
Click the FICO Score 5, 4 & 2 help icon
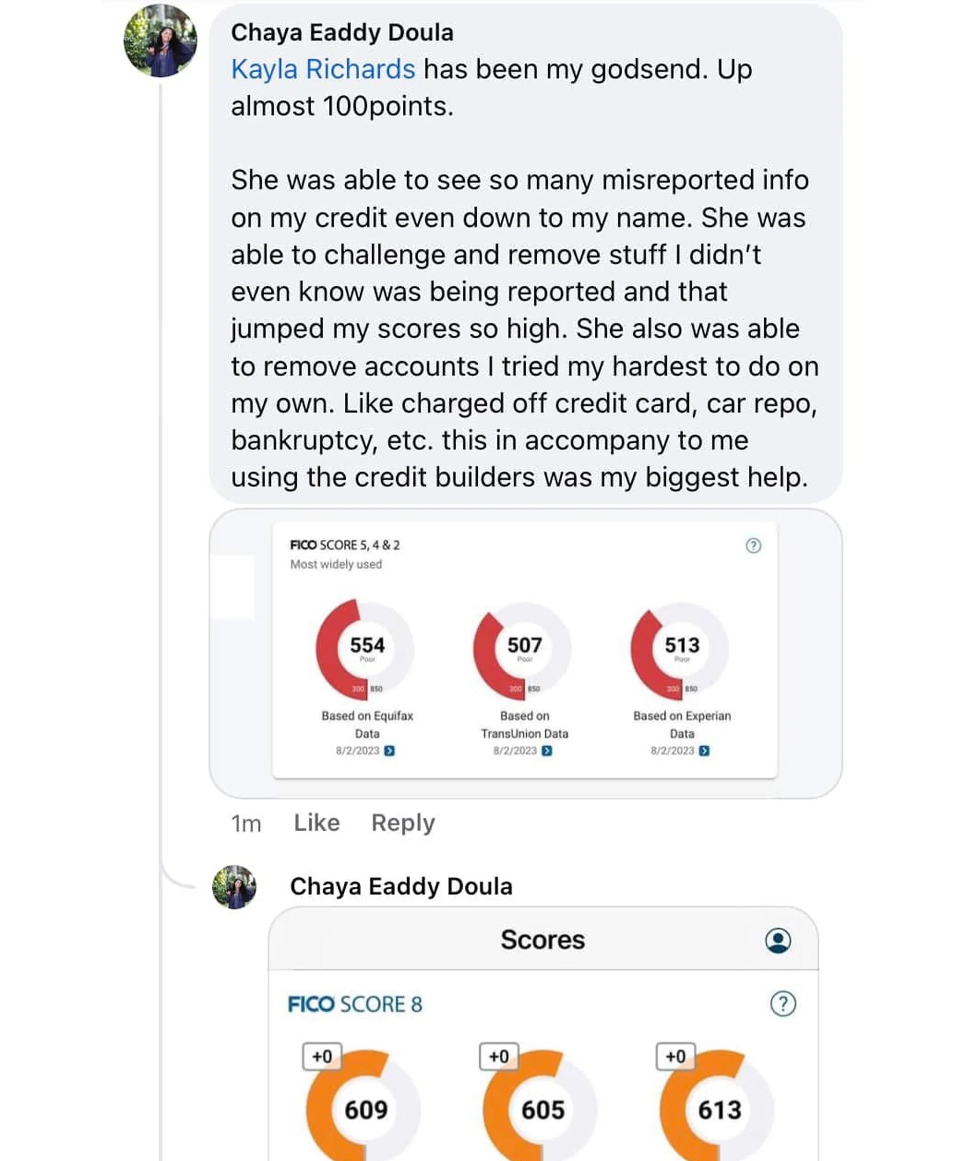753,546
